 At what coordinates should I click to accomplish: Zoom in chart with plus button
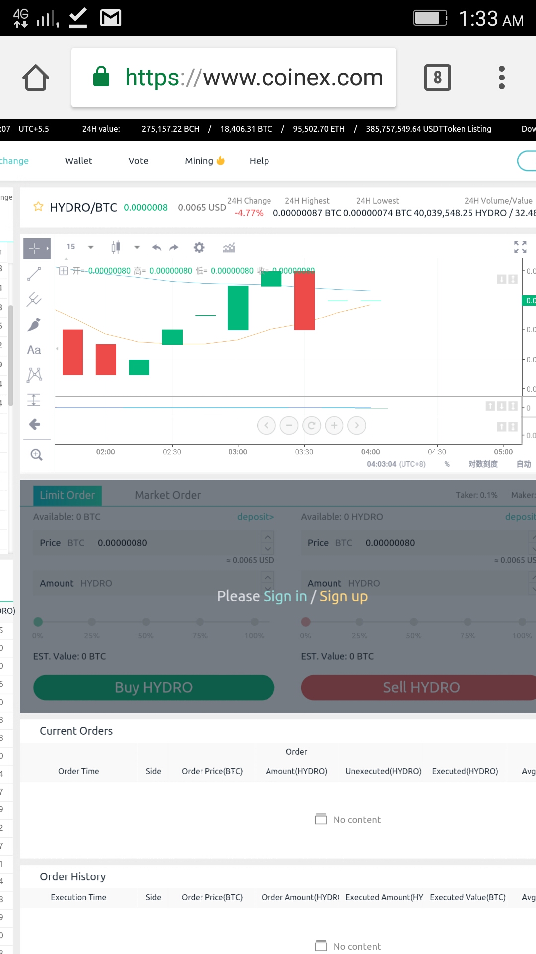coord(334,425)
